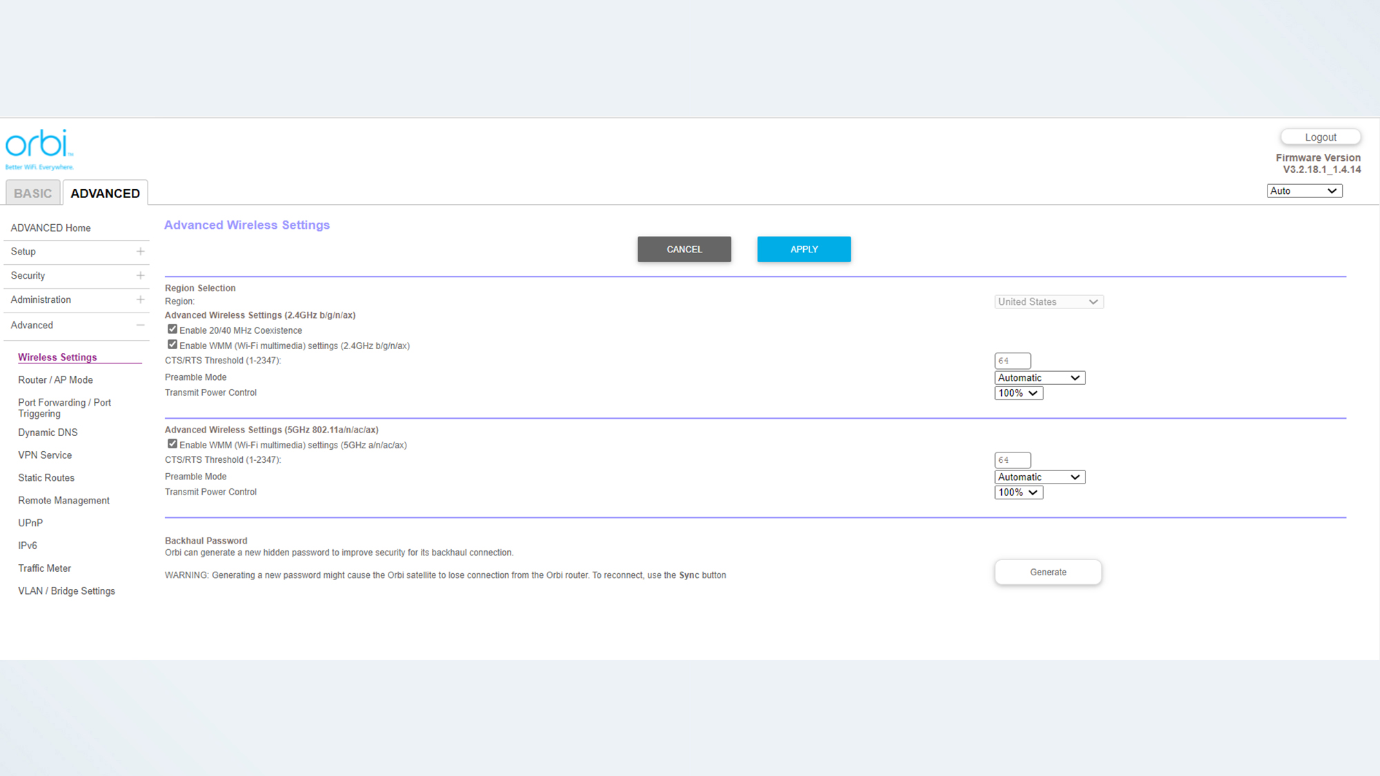
Task: Open the Region dropdown selector
Action: (1047, 301)
